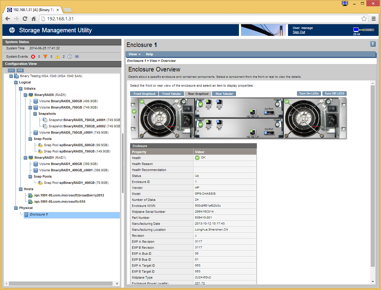The image size is (381, 290).
Task: Click the informational events icon
Action: [x=70, y=57]
